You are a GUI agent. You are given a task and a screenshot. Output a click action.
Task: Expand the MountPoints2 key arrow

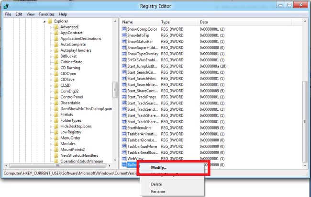pyautogui.click(x=51, y=150)
